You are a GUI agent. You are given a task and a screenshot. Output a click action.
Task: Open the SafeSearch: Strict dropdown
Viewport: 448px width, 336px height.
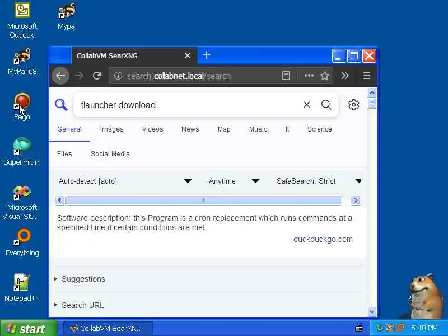319,181
